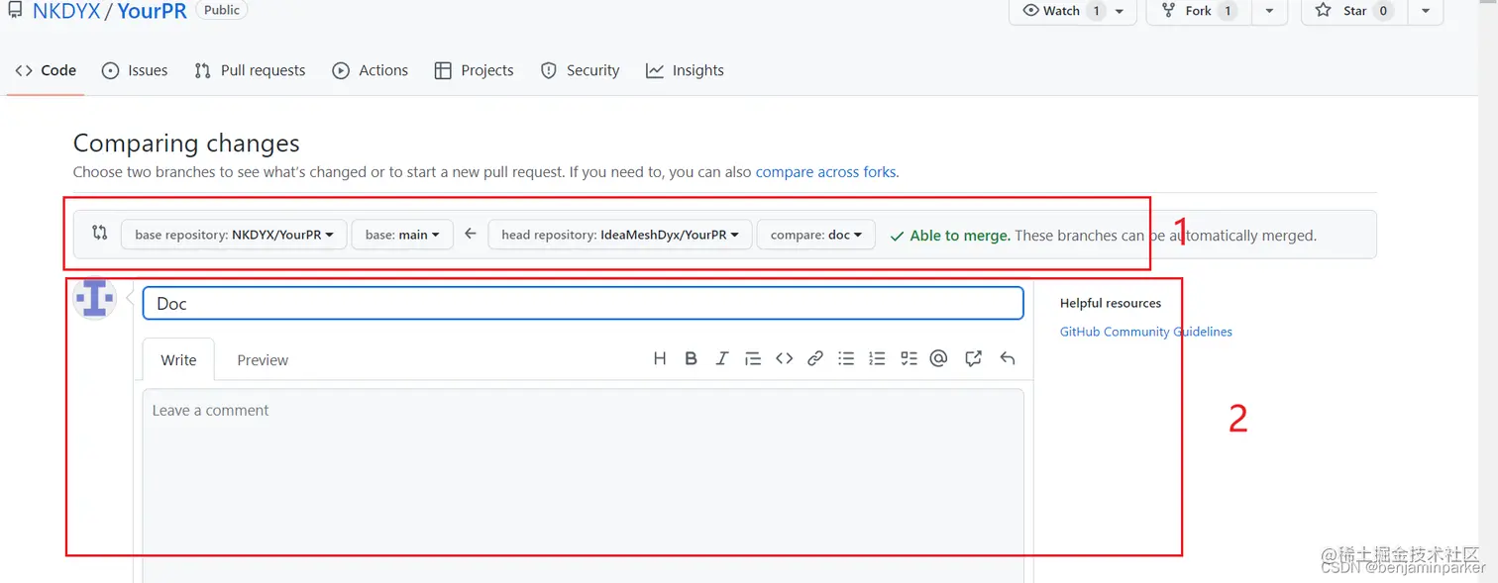Apply italic formatting in comment toolbar
Screen dimensions: 1498x583
click(x=721, y=358)
